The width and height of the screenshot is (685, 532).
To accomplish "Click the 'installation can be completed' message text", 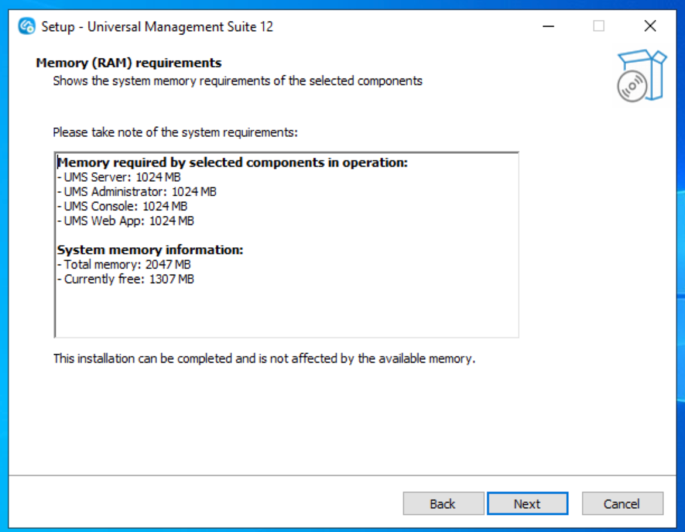I will point(264,359).
